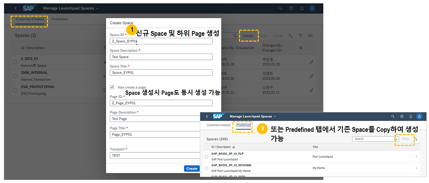
Task: Click sort icon in main Spaces toolbar
Action: pos(291,36)
